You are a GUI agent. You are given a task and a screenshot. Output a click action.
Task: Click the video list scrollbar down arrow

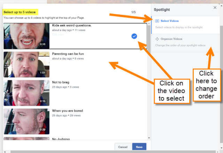pyautogui.click(x=149, y=138)
